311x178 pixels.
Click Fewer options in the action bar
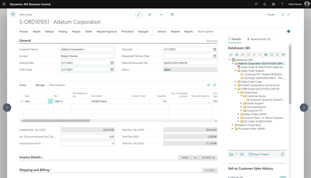[206, 31]
